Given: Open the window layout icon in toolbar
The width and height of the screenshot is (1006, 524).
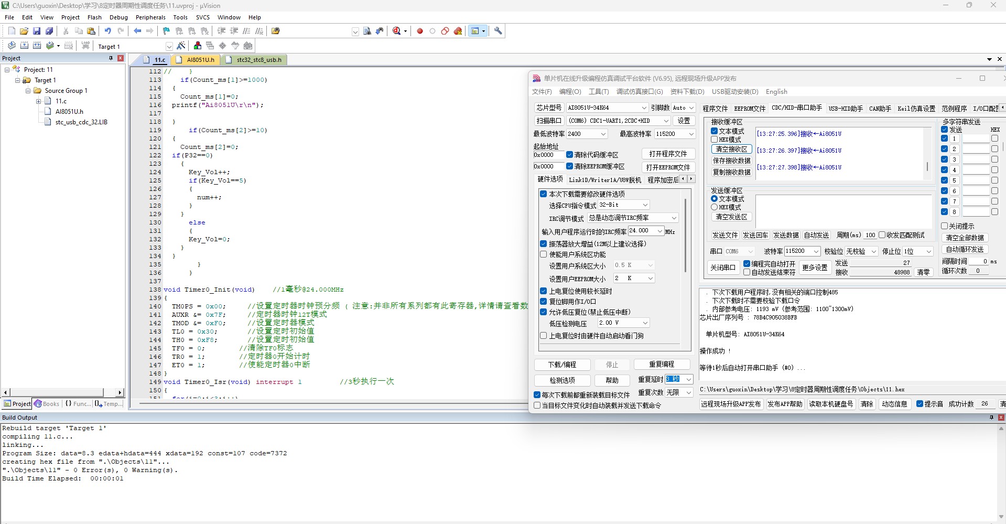Looking at the screenshot, I should (475, 31).
